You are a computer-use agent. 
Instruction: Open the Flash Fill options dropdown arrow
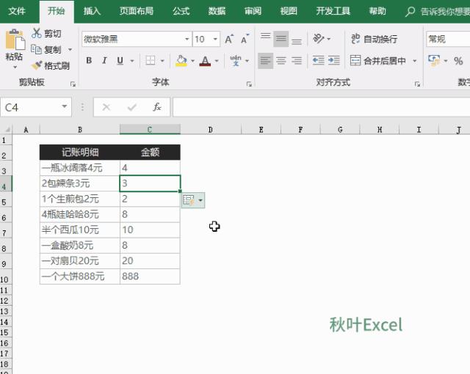click(x=200, y=200)
